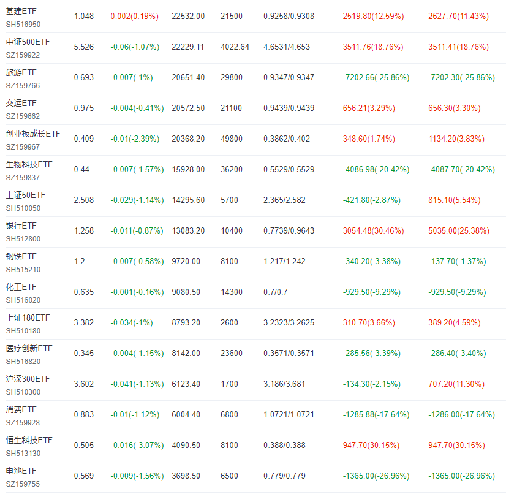Click loss -421.80(-2.87%)

point(372,200)
